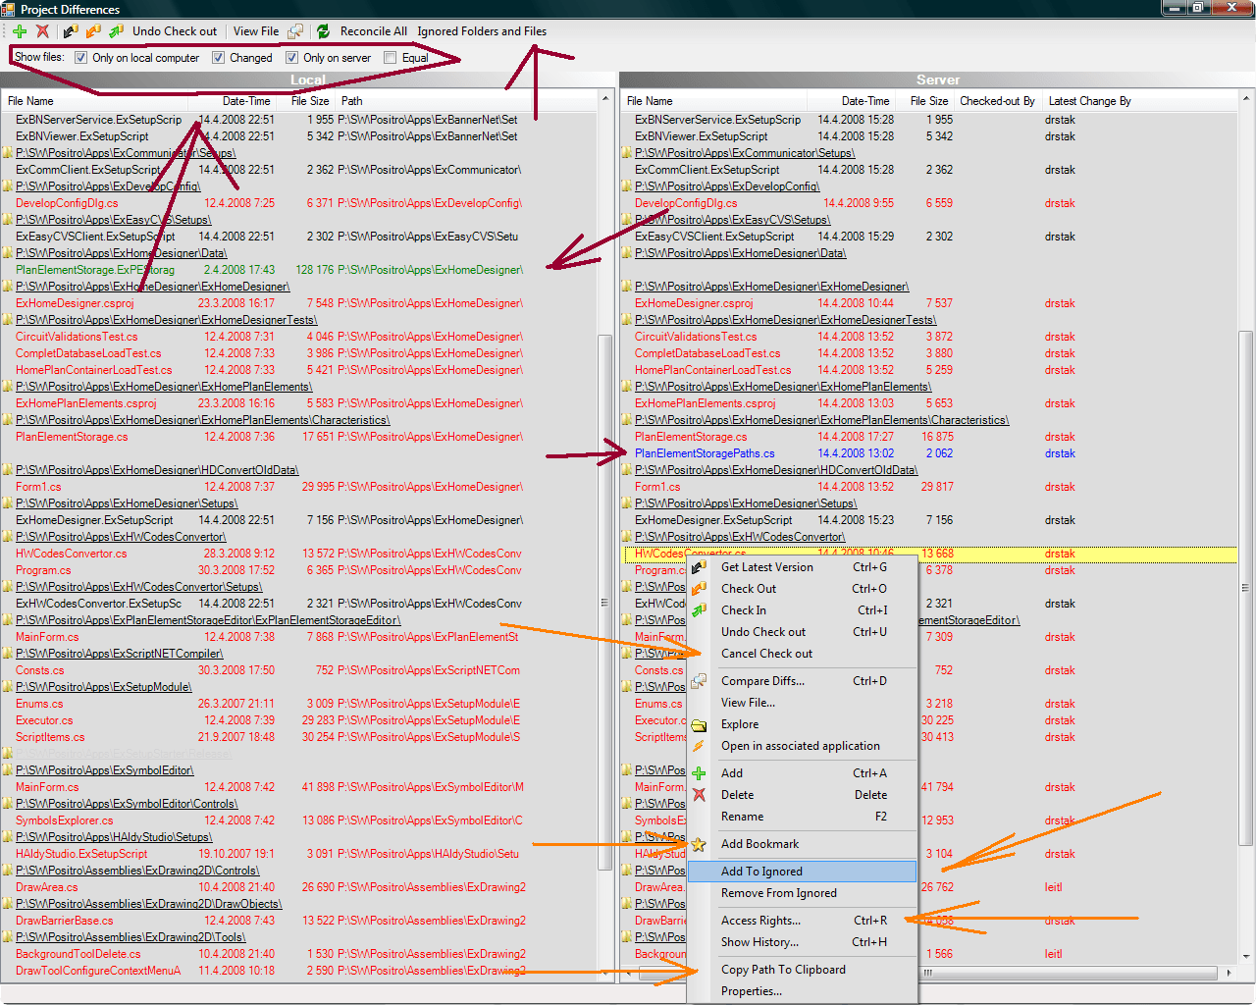Select 'Add To Ignored' in the context menu

761,872
